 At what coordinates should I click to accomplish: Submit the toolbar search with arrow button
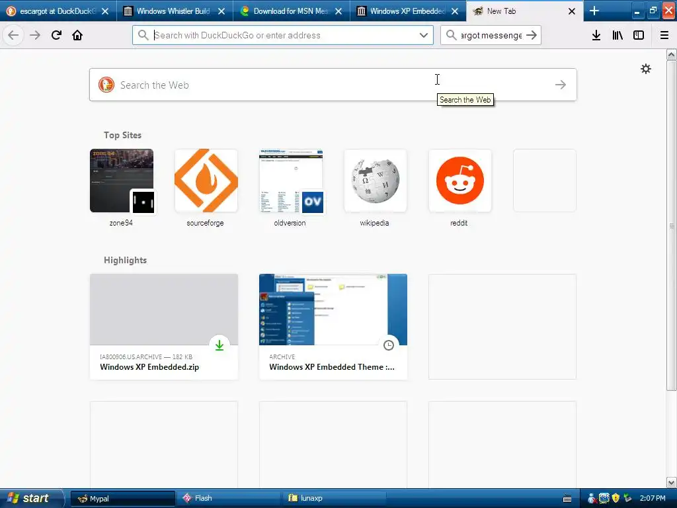[x=532, y=35]
